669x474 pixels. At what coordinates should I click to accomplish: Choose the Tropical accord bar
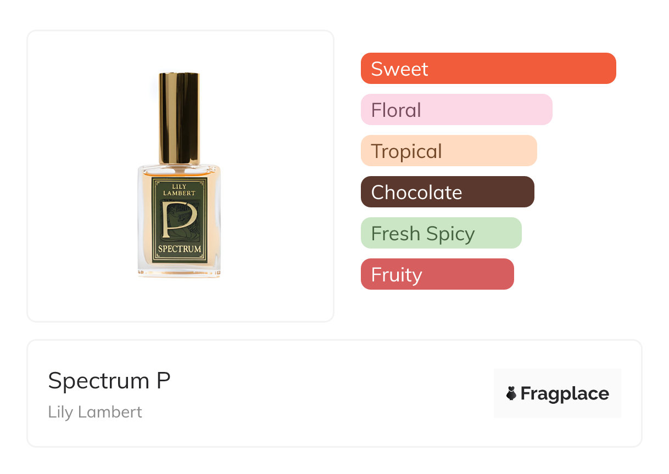[x=448, y=151]
